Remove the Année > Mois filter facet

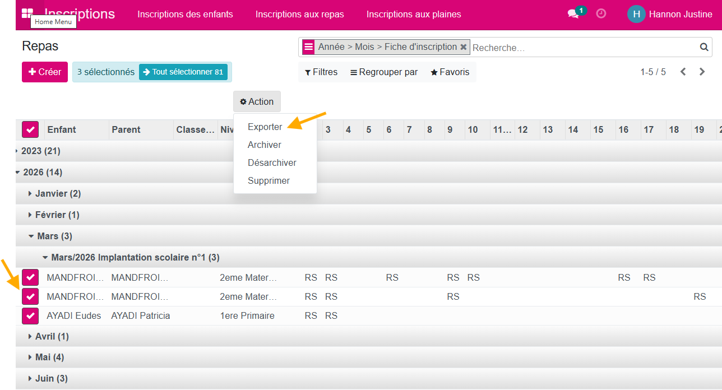[x=464, y=47]
